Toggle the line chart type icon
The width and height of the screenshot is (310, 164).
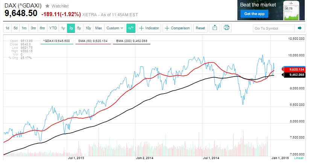(x=131, y=28)
